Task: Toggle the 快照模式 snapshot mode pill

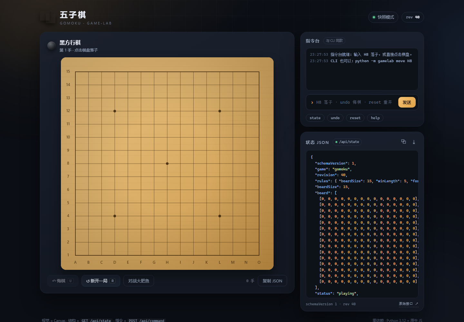Action: click(383, 17)
